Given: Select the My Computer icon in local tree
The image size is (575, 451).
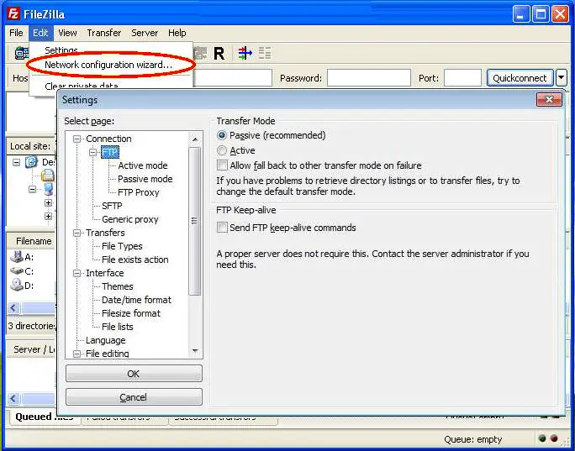Looking at the screenshot, I should [48, 190].
